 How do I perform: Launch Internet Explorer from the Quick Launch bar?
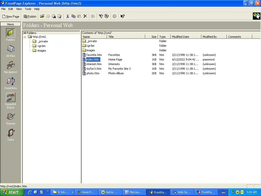pyautogui.click(x=30, y=192)
